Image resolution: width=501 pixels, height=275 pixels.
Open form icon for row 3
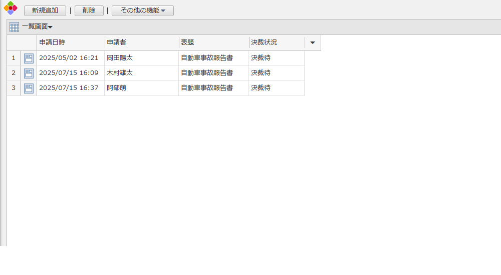pos(29,88)
